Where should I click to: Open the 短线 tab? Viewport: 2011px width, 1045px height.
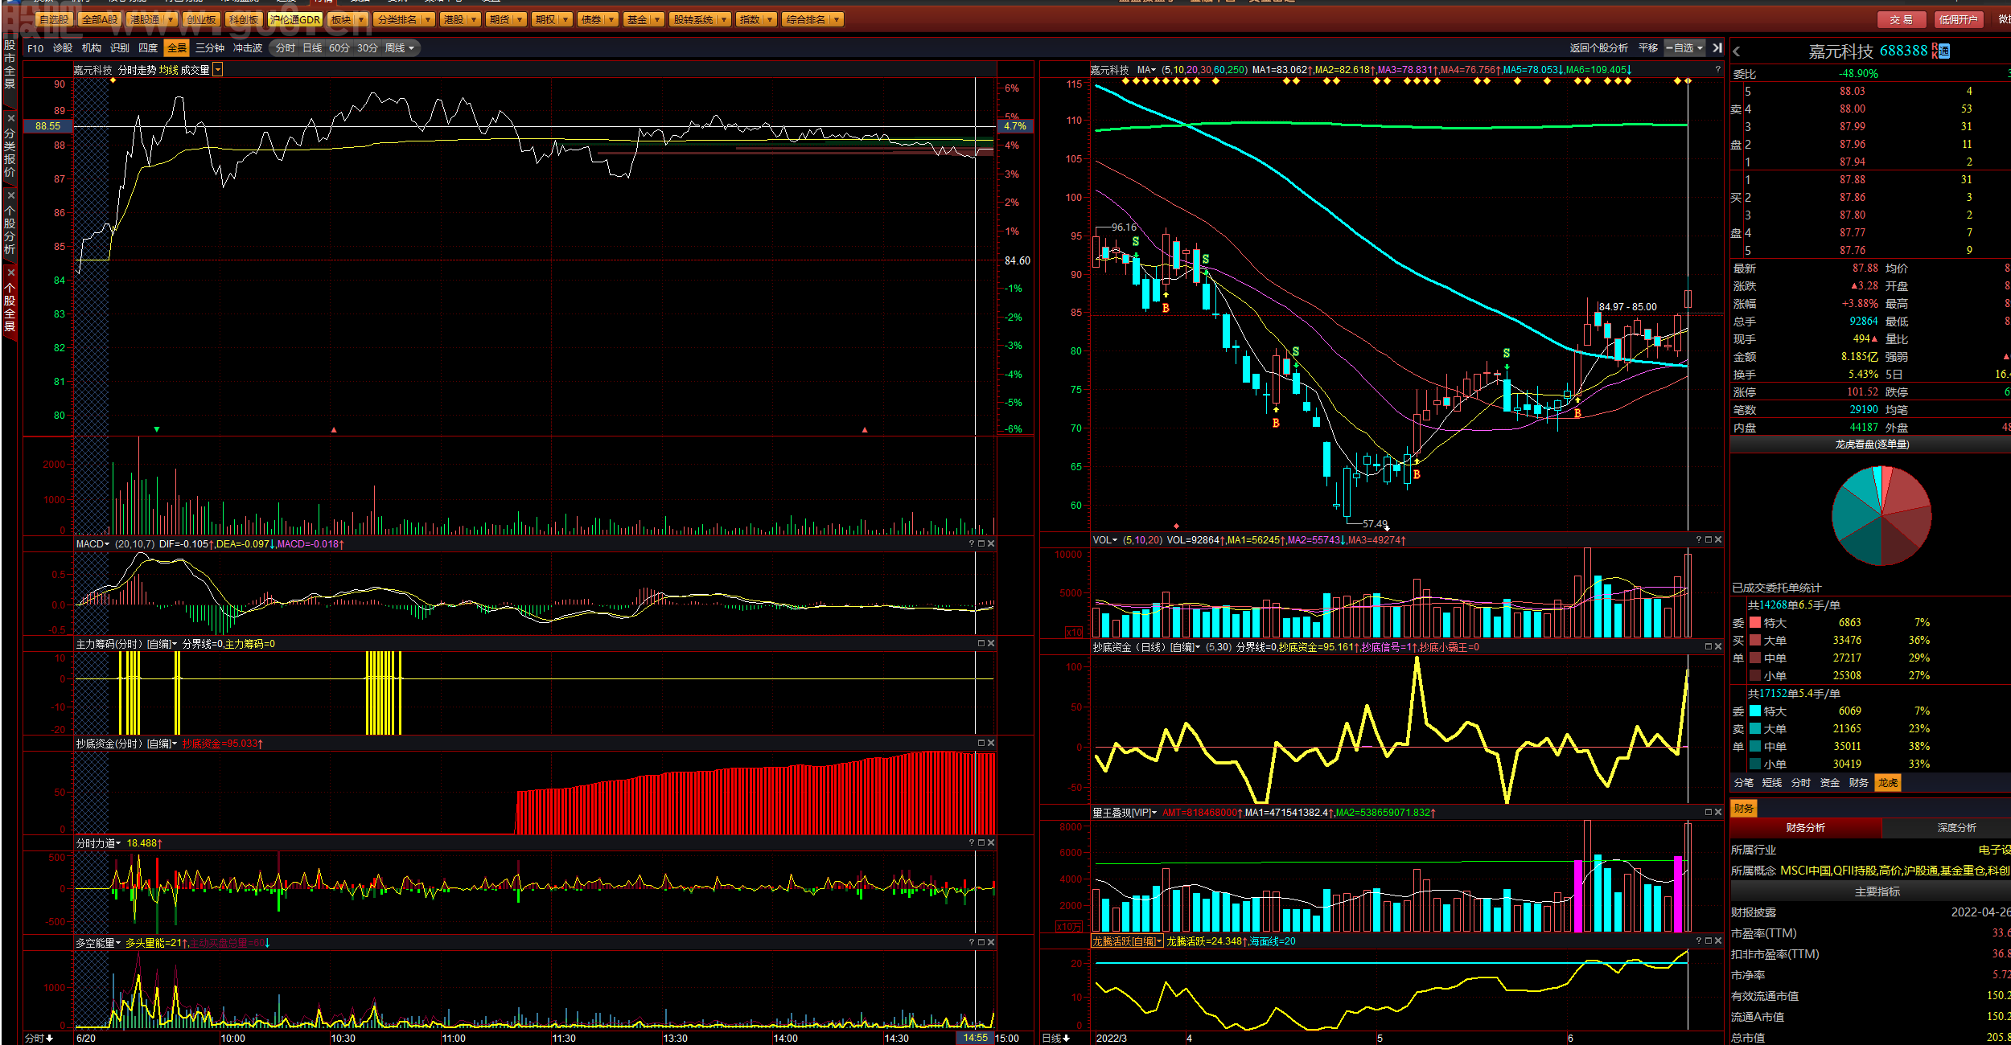1772,783
